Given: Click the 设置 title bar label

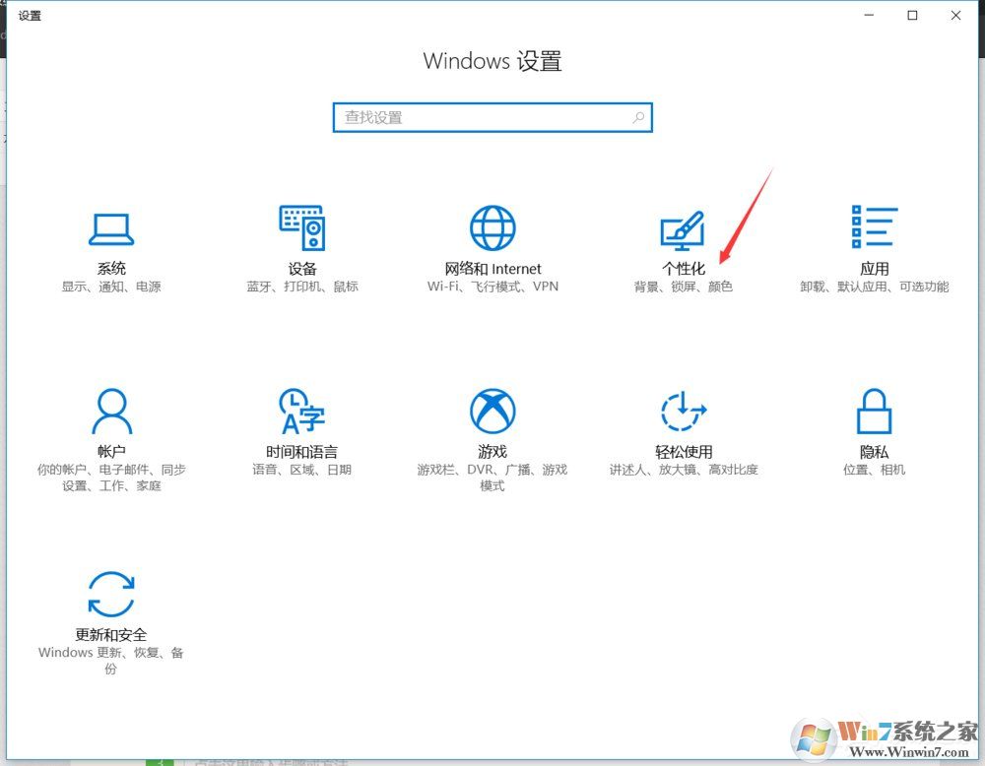Looking at the screenshot, I should click(30, 15).
